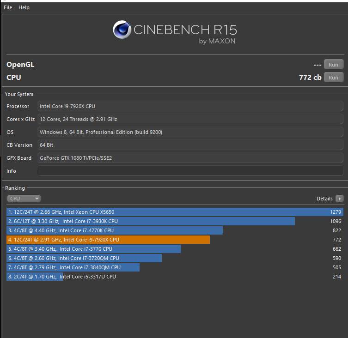Click the OS field showing Windows 8
The image size is (348, 338).
(x=190, y=132)
